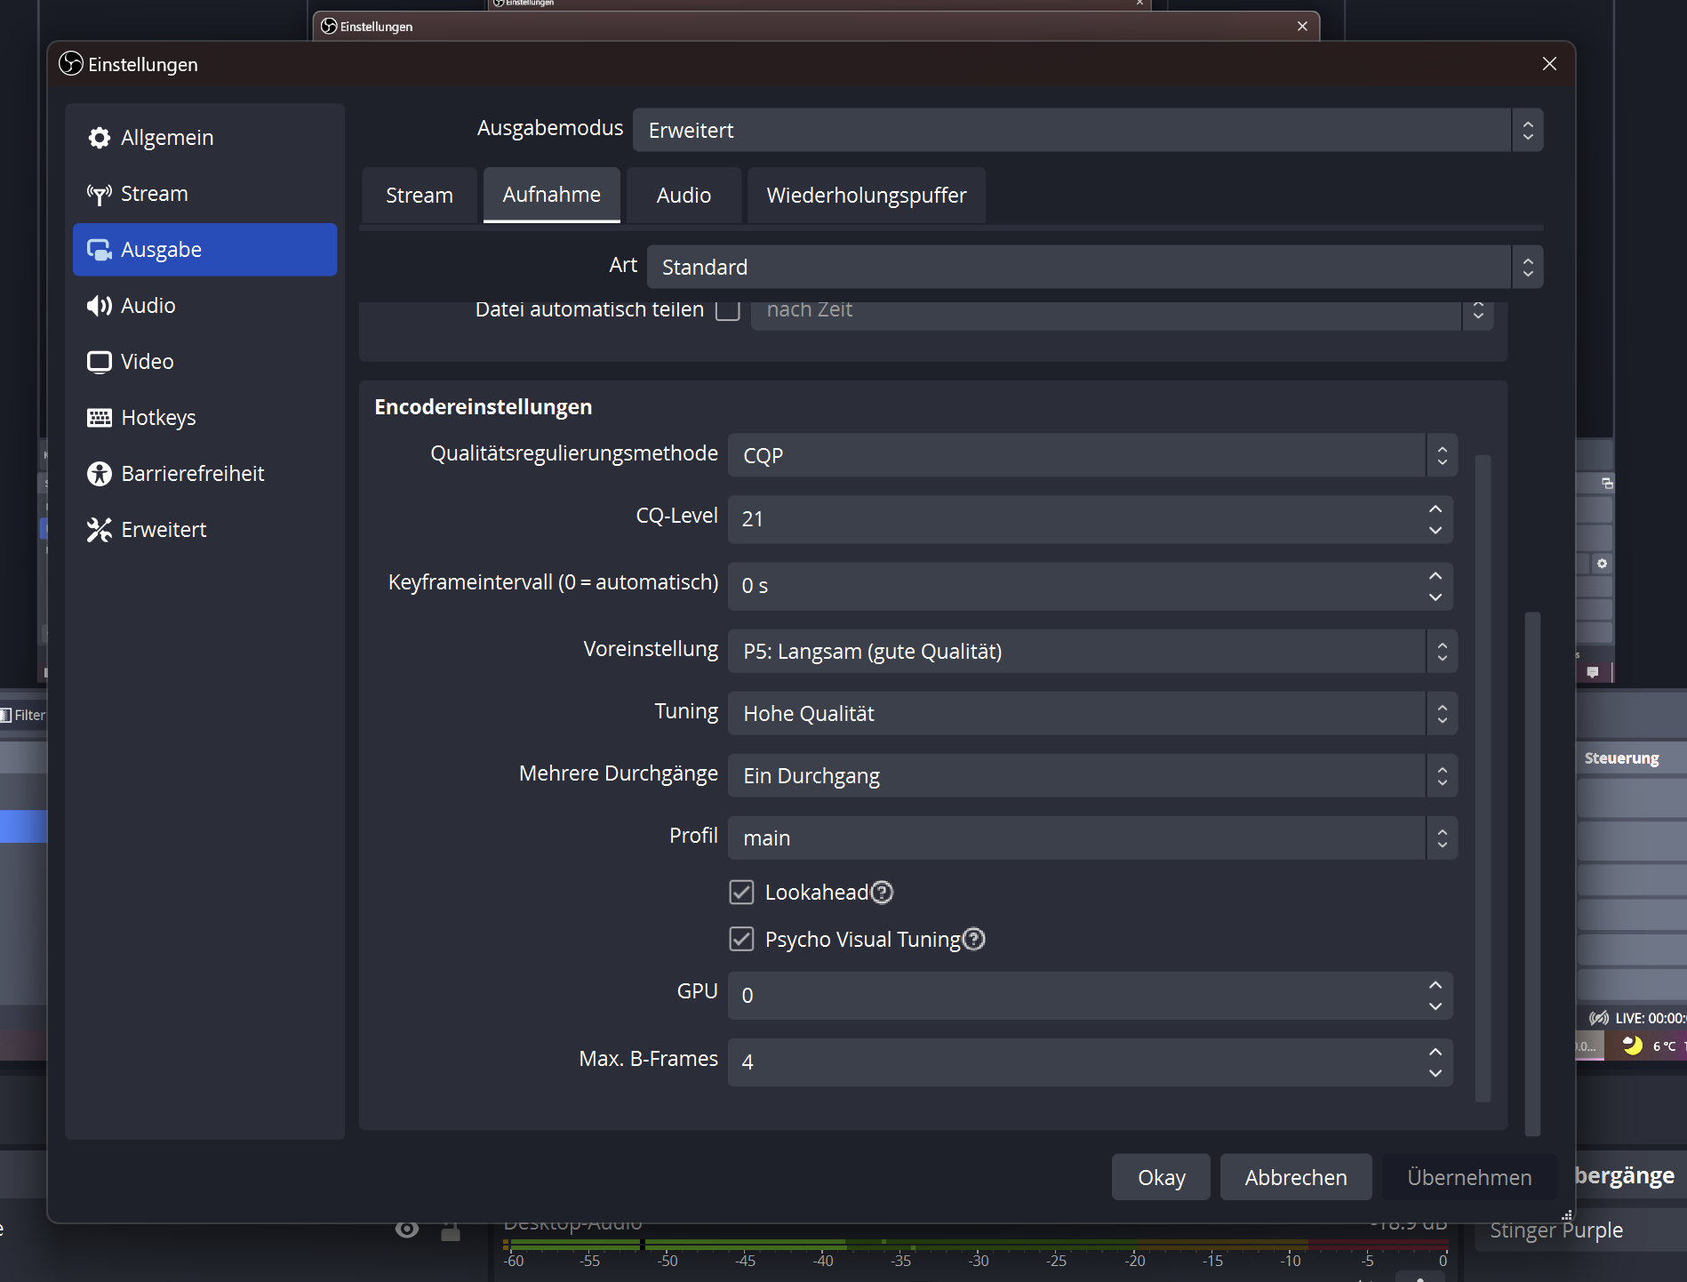Image resolution: width=1687 pixels, height=1282 pixels.
Task: Click the Psycho Visual Tuning help icon
Action: pyautogui.click(x=974, y=940)
